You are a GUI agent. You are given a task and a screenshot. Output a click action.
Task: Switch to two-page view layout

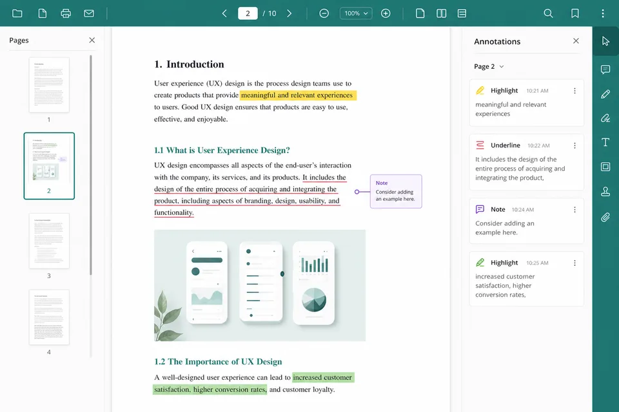coord(441,14)
